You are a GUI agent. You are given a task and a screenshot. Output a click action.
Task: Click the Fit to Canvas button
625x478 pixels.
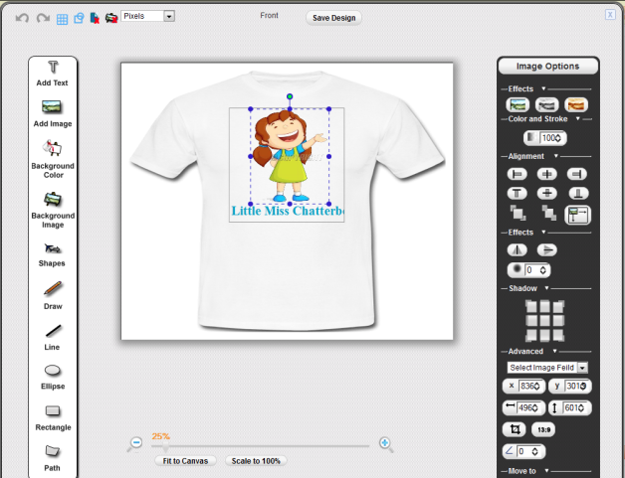(185, 461)
